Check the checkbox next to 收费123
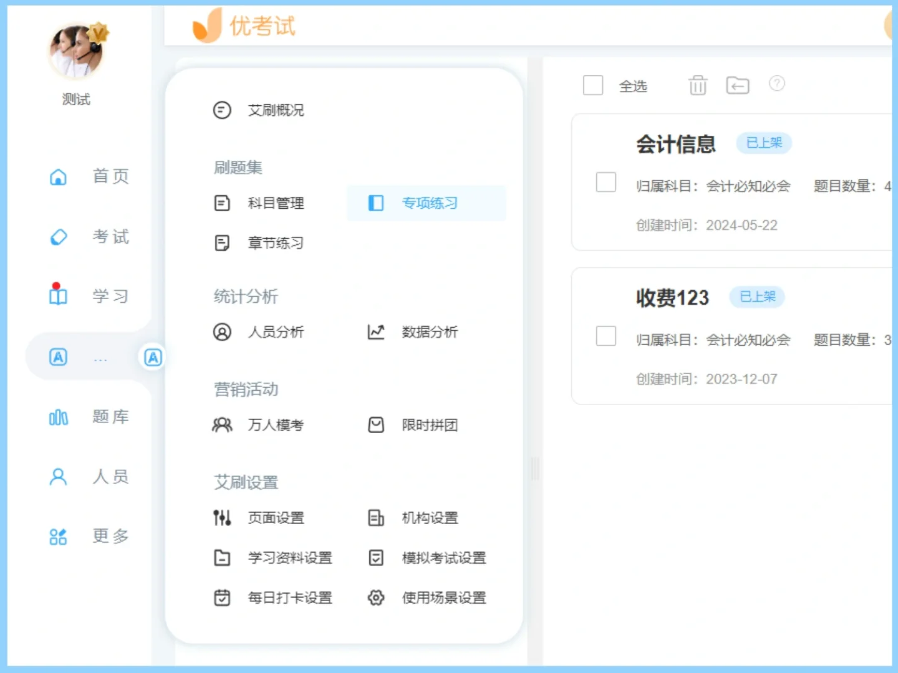 606,336
